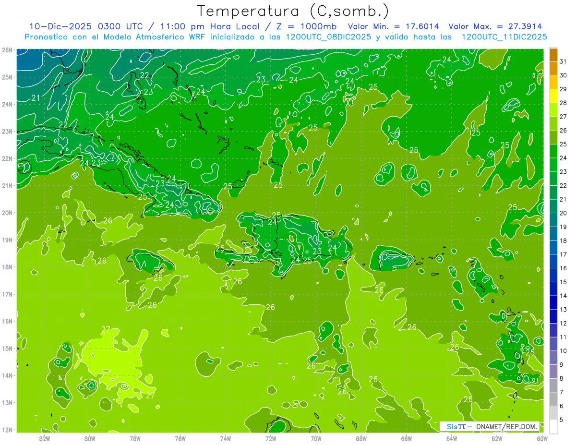
Task: Click the color bar value 10
Action: pyautogui.click(x=564, y=351)
